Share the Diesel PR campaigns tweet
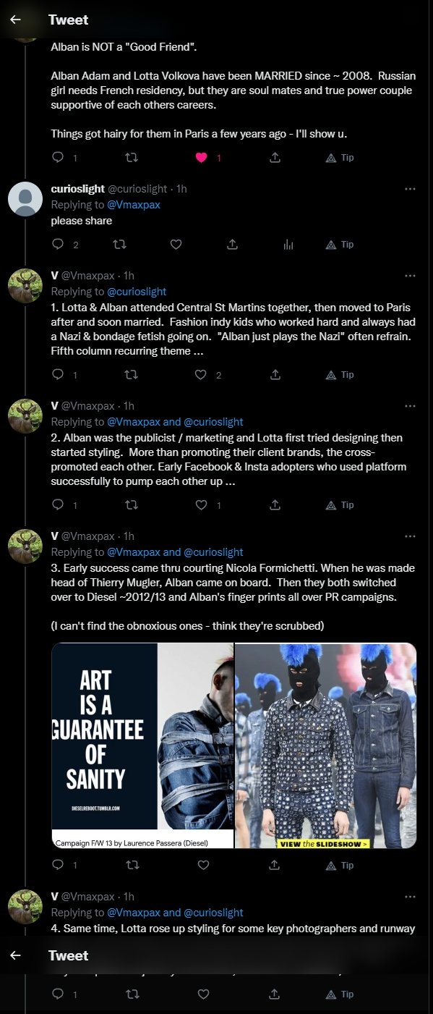This screenshot has height=1014, width=433. coord(275,865)
